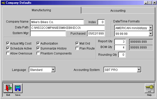The height and width of the screenshot is (99, 157).
Task: Check the Plan Route checkbox
Action: (x=77, y=49)
